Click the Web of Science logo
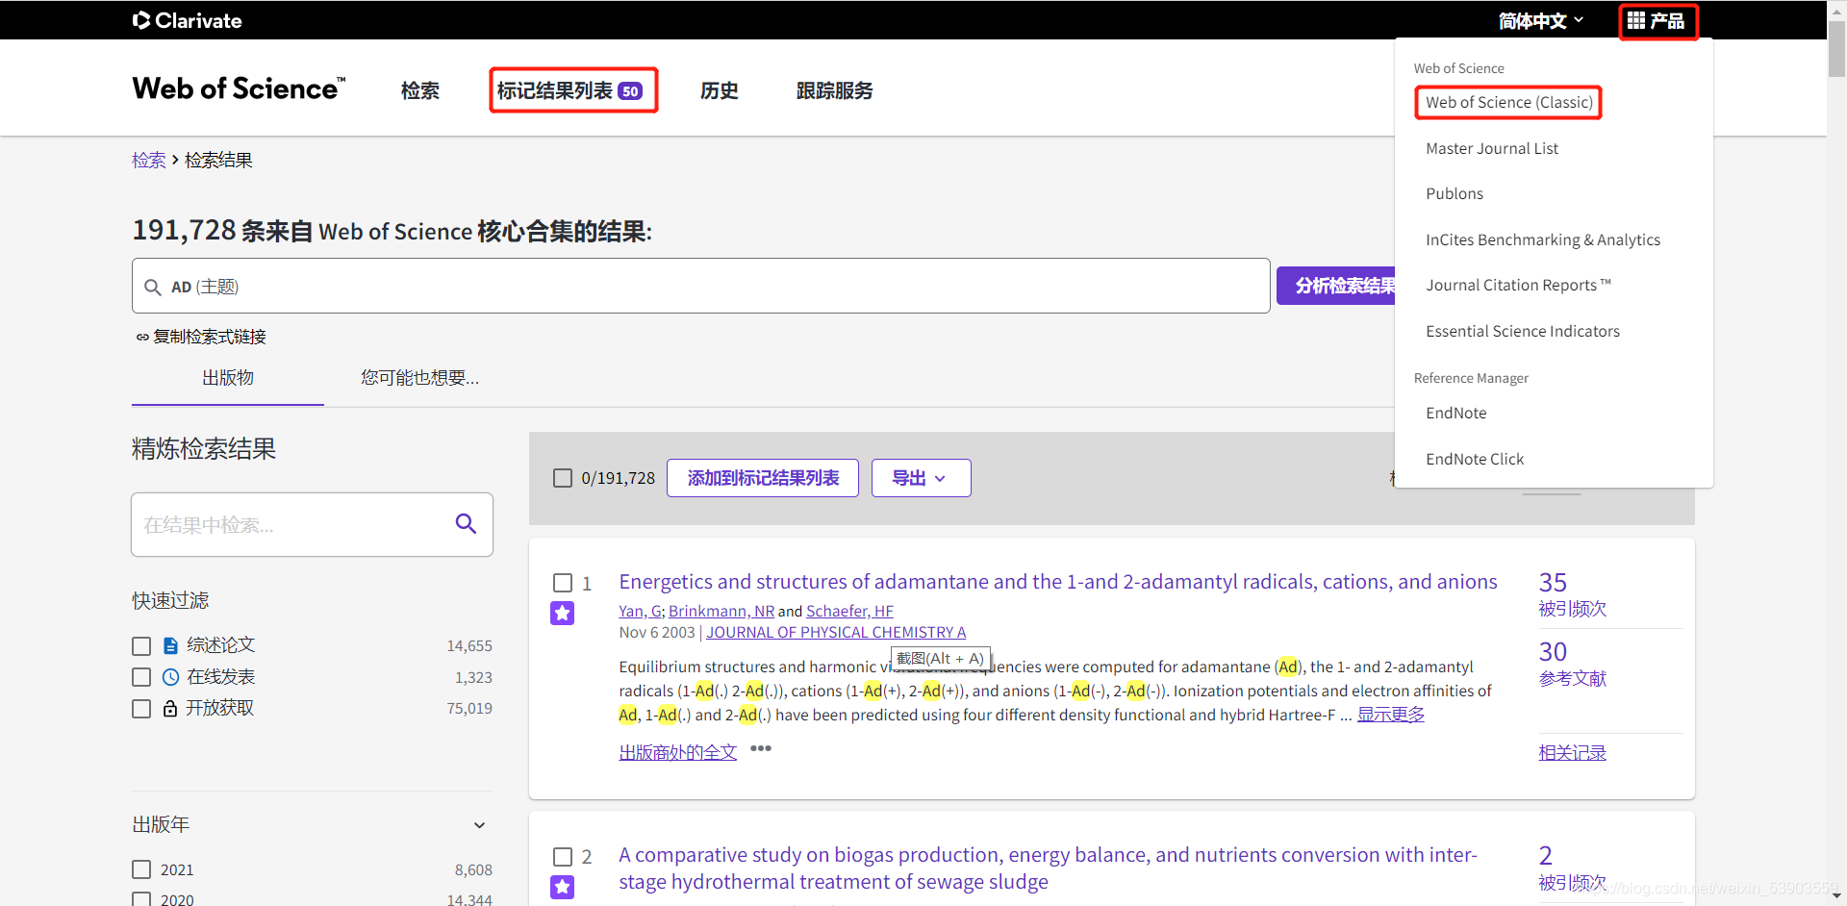The width and height of the screenshot is (1847, 906). (239, 88)
